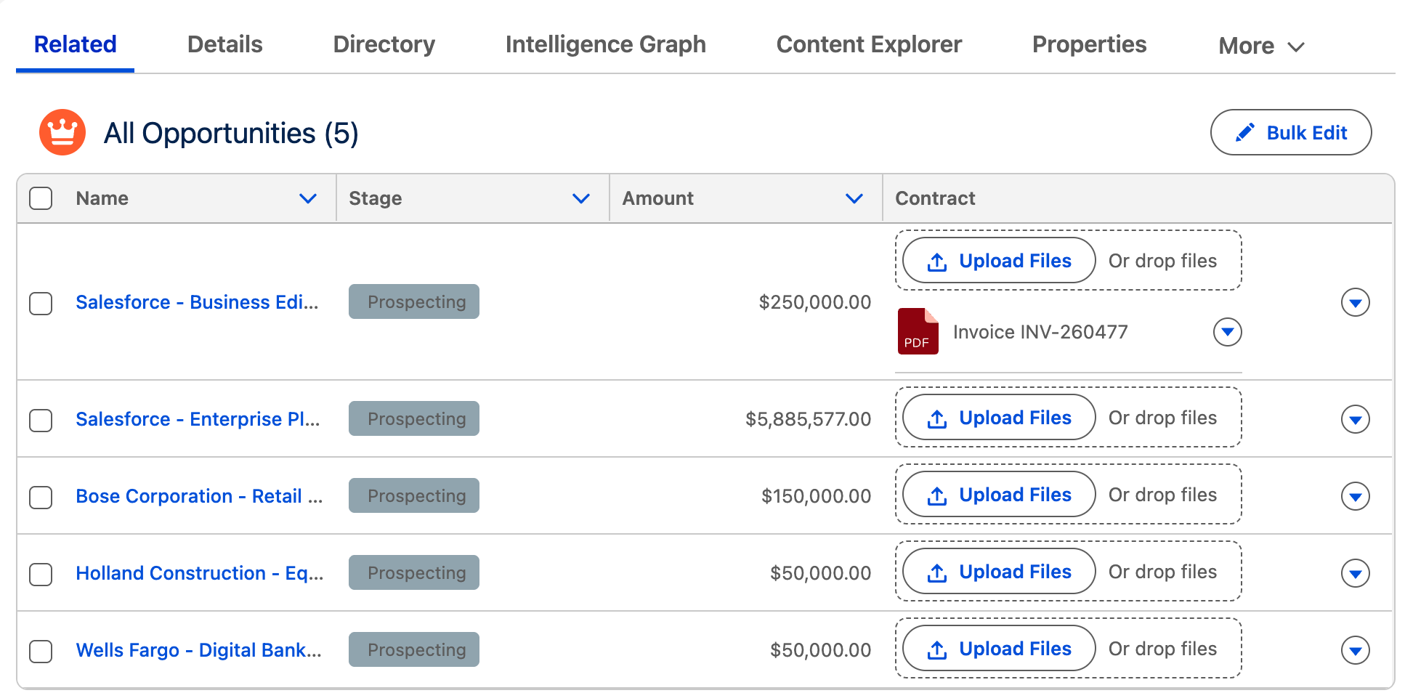
Task: Switch to the Details tab
Action: 224,44
